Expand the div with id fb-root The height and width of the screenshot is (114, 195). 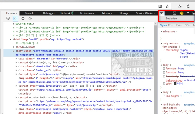(16, 59)
